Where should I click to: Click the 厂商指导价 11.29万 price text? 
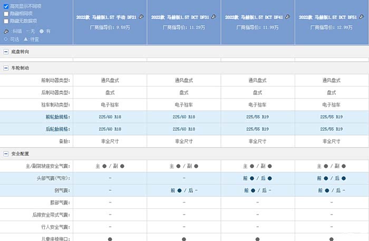(x=184, y=27)
